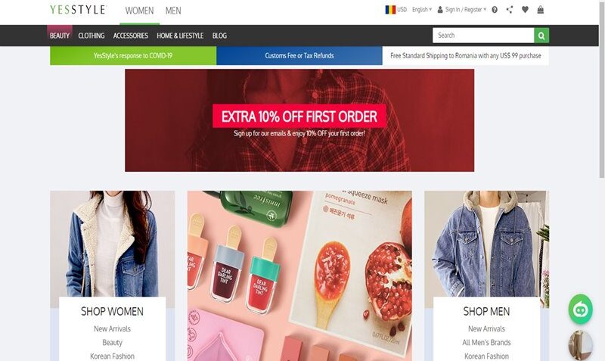This screenshot has width=605, height=361.
Task: Expand the English language dropdown
Action: (x=422, y=10)
